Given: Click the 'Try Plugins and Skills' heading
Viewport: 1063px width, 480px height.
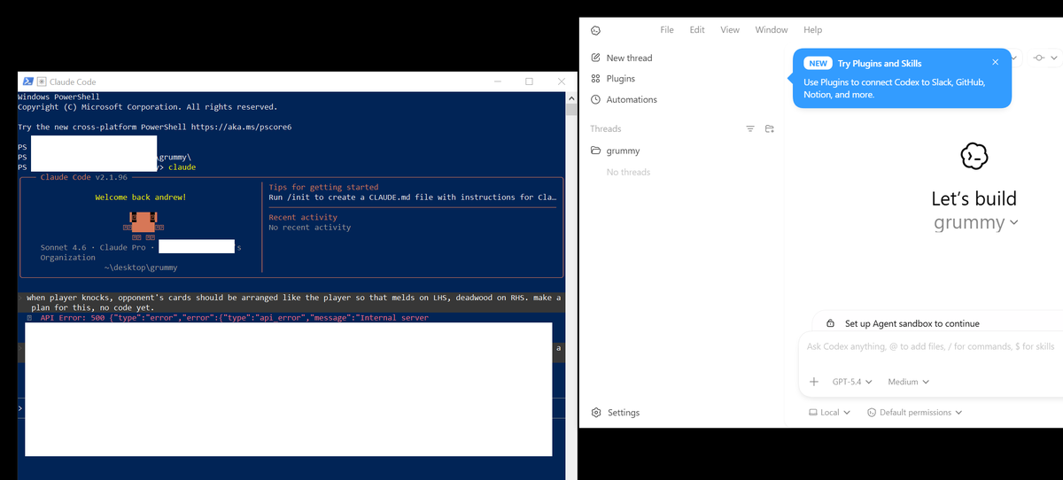Looking at the screenshot, I should [x=880, y=64].
